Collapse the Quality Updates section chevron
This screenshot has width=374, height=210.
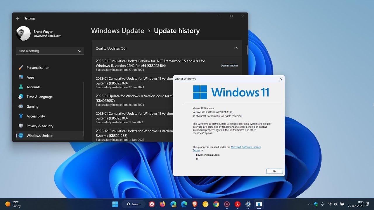click(236, 48)
